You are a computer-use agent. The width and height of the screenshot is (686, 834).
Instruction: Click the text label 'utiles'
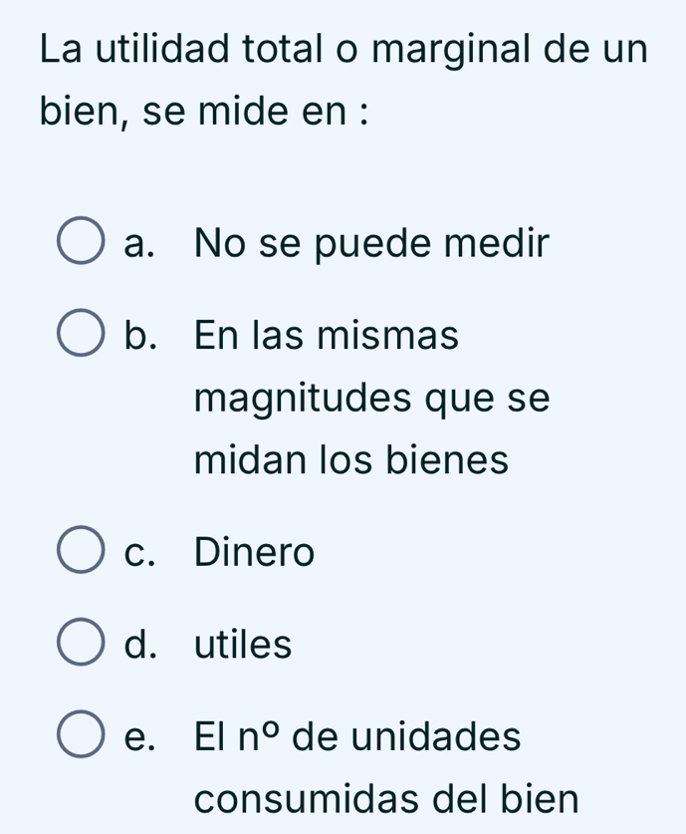click(242, 643)
